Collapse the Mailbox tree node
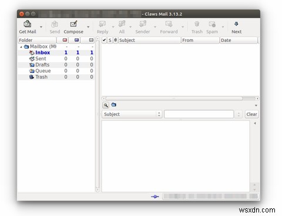Screen dimensions: 282x216 click(21, 47)
